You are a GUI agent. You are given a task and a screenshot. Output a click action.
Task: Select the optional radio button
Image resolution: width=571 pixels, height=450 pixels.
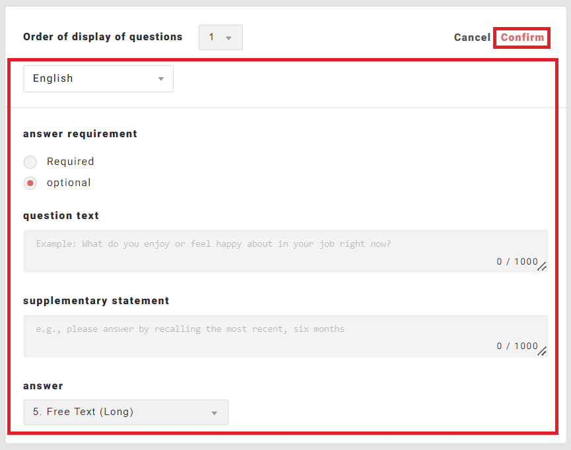[30, 183]
